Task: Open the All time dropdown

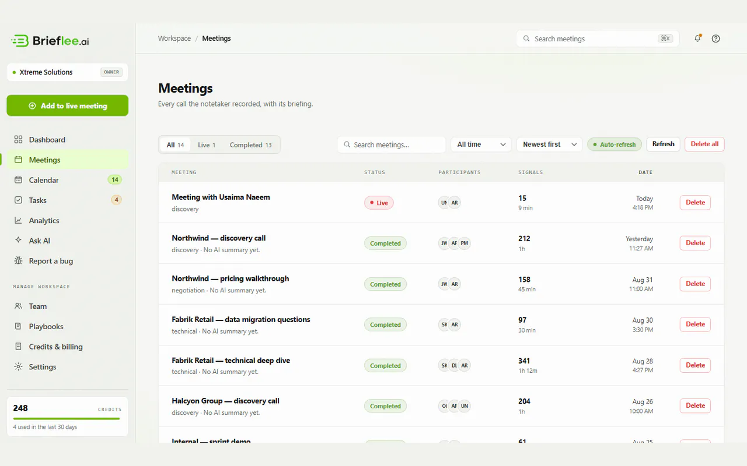Action: coord(481,144)
